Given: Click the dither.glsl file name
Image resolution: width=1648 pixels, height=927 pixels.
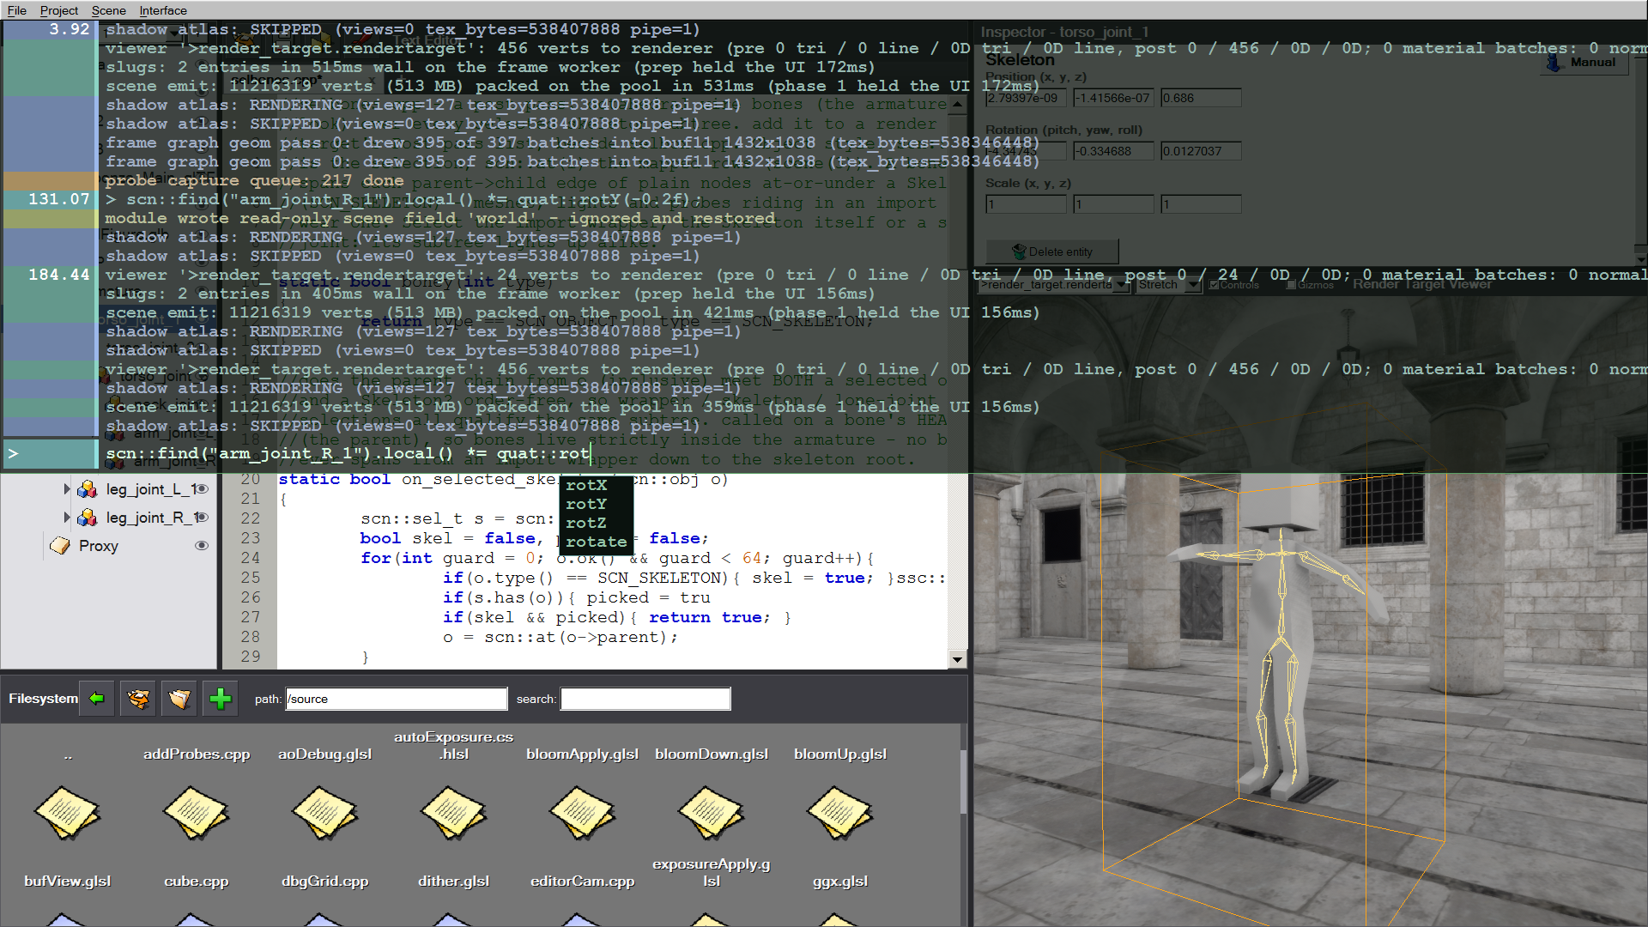Looking at the screenshot, I should (453, 882).
